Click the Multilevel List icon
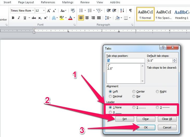This screenshot has height=137, width=190. point(98,11)
